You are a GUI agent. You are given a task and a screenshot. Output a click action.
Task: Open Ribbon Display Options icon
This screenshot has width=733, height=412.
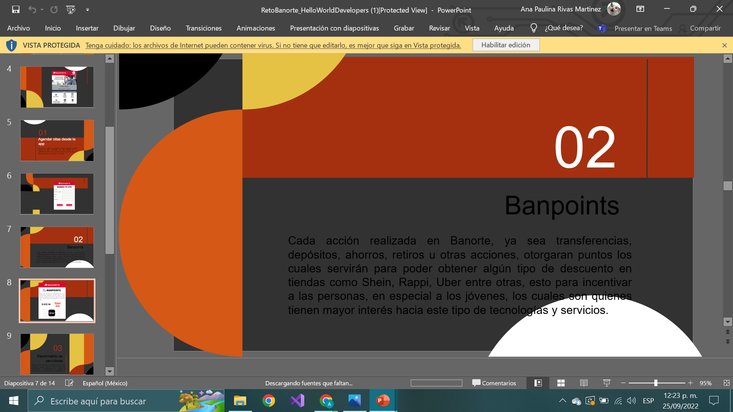[640, 9]
